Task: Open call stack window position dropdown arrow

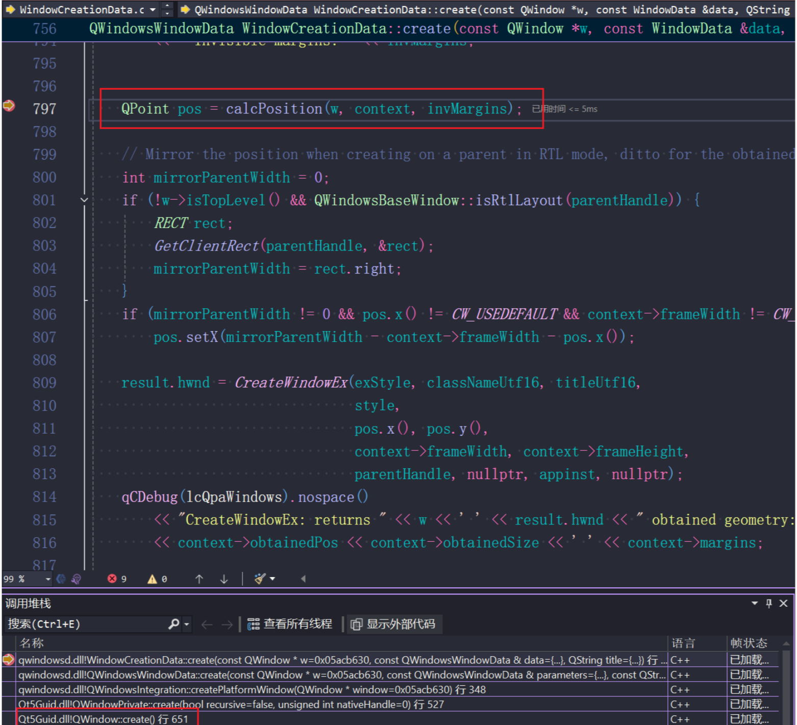Action: point(755,604)
